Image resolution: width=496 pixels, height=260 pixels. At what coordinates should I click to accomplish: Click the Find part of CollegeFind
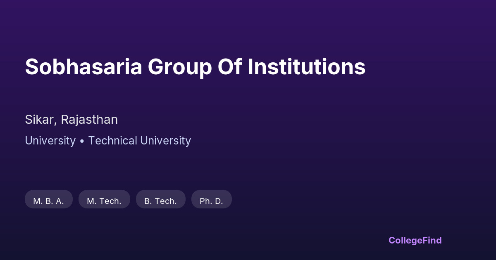pos(433,240)
